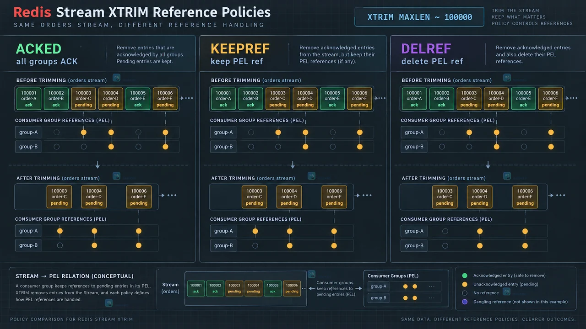Click entry 100006 order-F in ACKED after trimming
The image size is (586, 329).
point(139,197)
